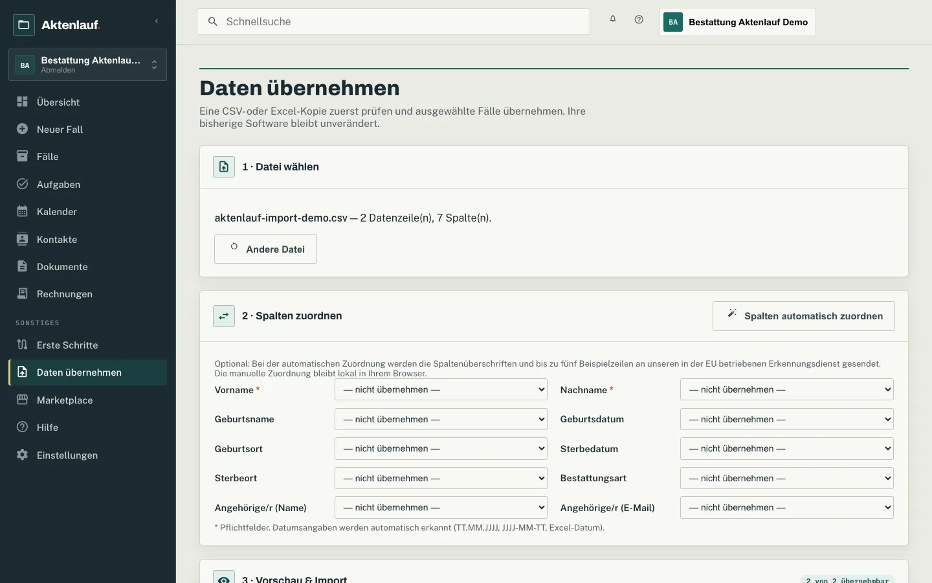This screenshot has height=583, width=932.
Task: Click the Kontakte icon in sidebar
Action: pyautogui.click(x=22, y=239)
